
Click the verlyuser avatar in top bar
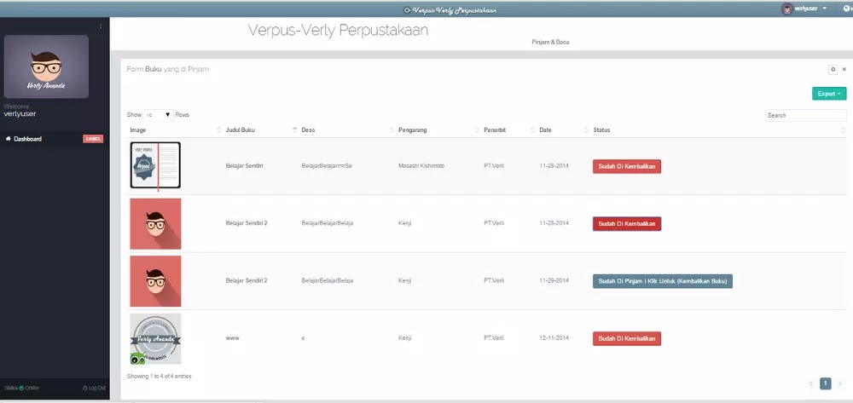(786, 9)
